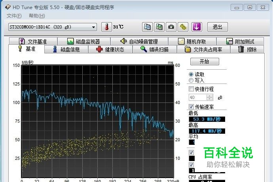This screenshot has width=273, height=182.
Task: Click the 退出 exit button
Action: (217, 27)
